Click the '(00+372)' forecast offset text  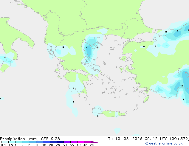coord(179,139)
